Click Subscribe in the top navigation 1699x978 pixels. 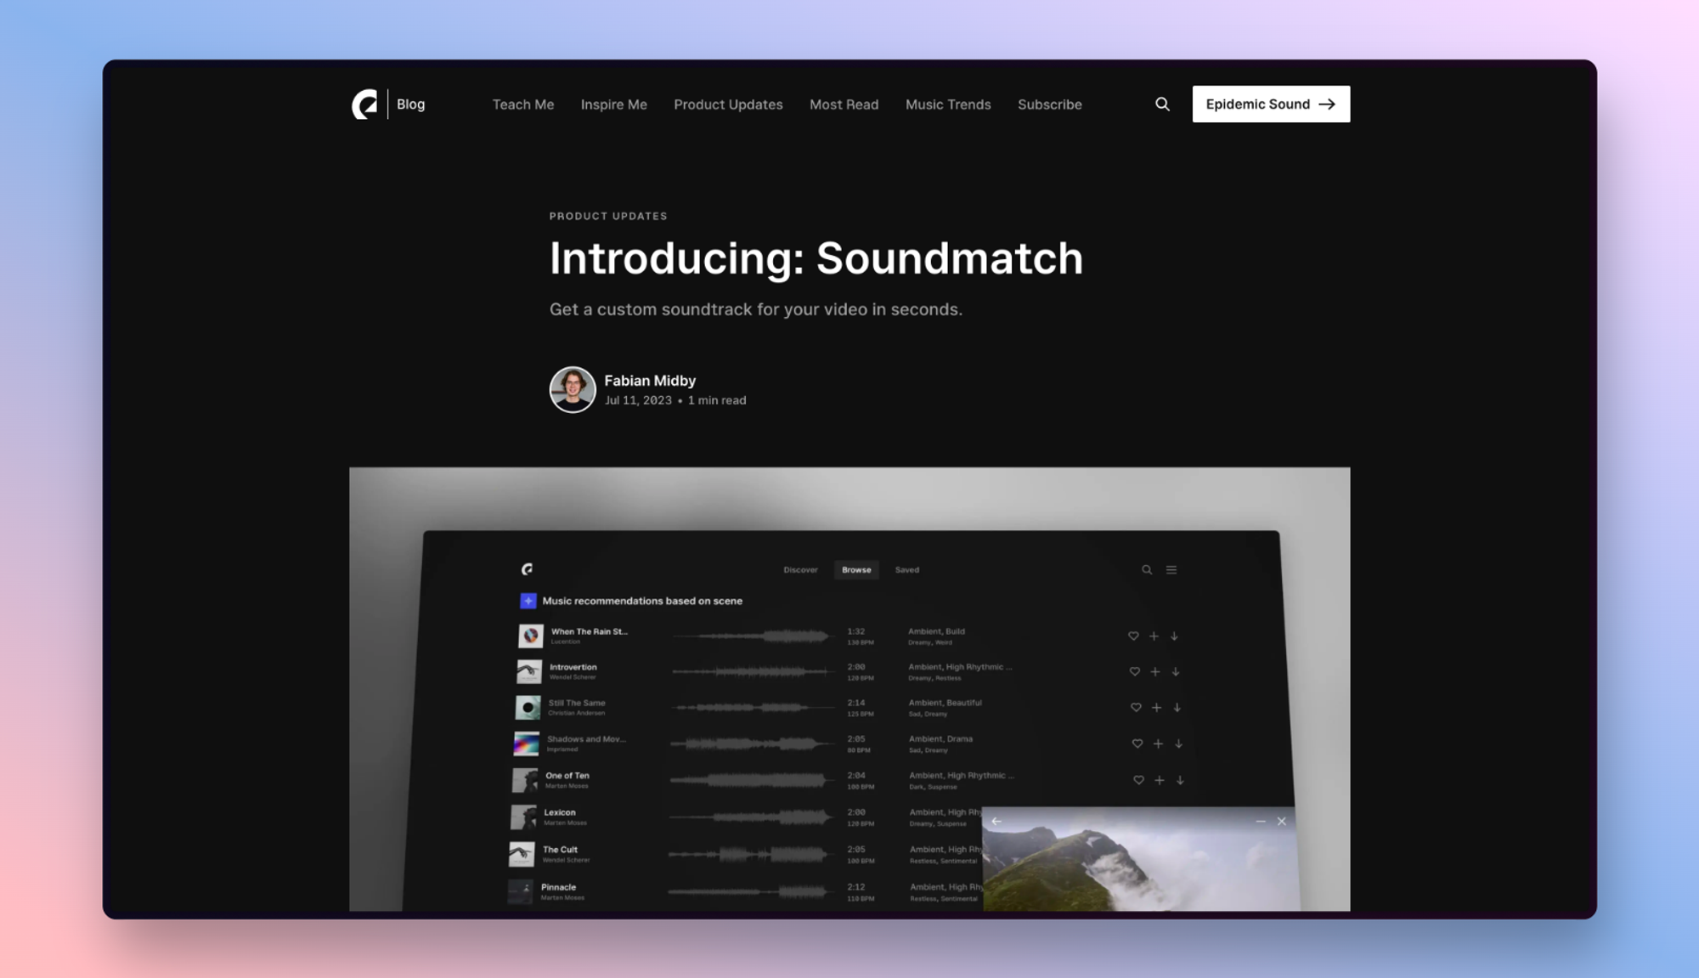pos(1049,105)
